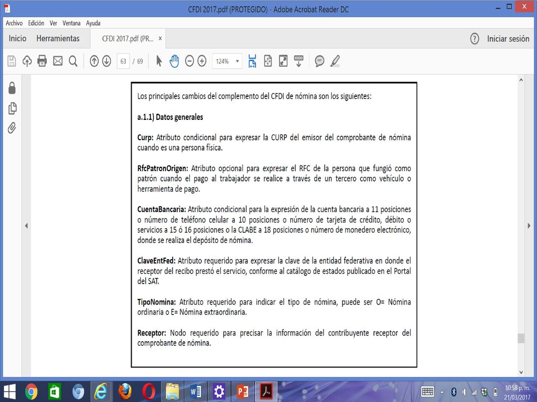Switch to Word taskbar icon
This screenshot has height=402, width=537.
point(196,392)
